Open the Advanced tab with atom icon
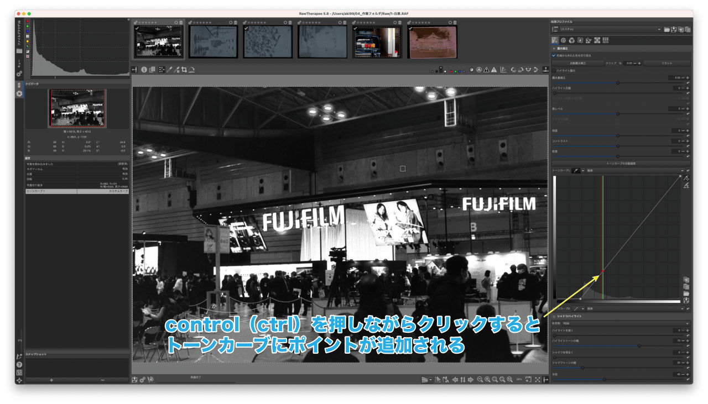The height and width of the screenshot is (404, 708). point(580,40)
